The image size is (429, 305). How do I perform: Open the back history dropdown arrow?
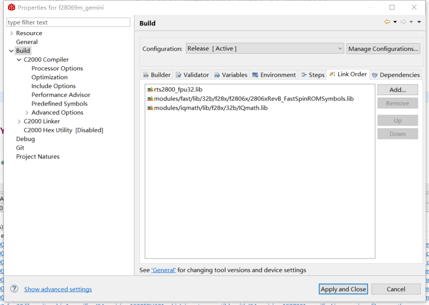point(395,22)
